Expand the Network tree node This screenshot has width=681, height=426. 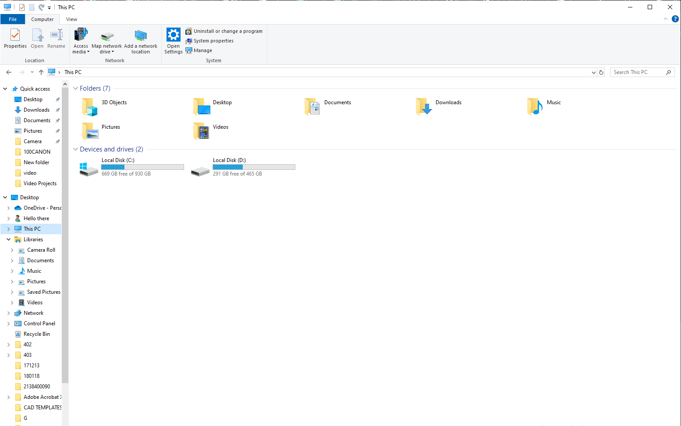pyautogui.click(x=8, y=313)
